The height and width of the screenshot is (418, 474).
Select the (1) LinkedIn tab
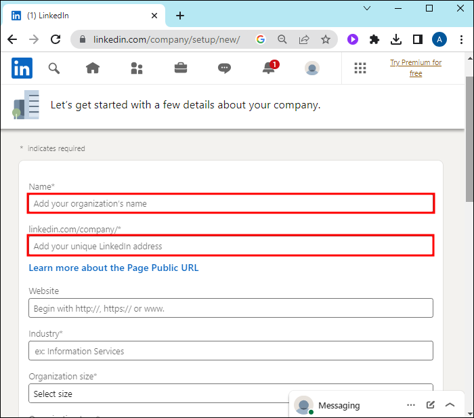pos(84,16)
